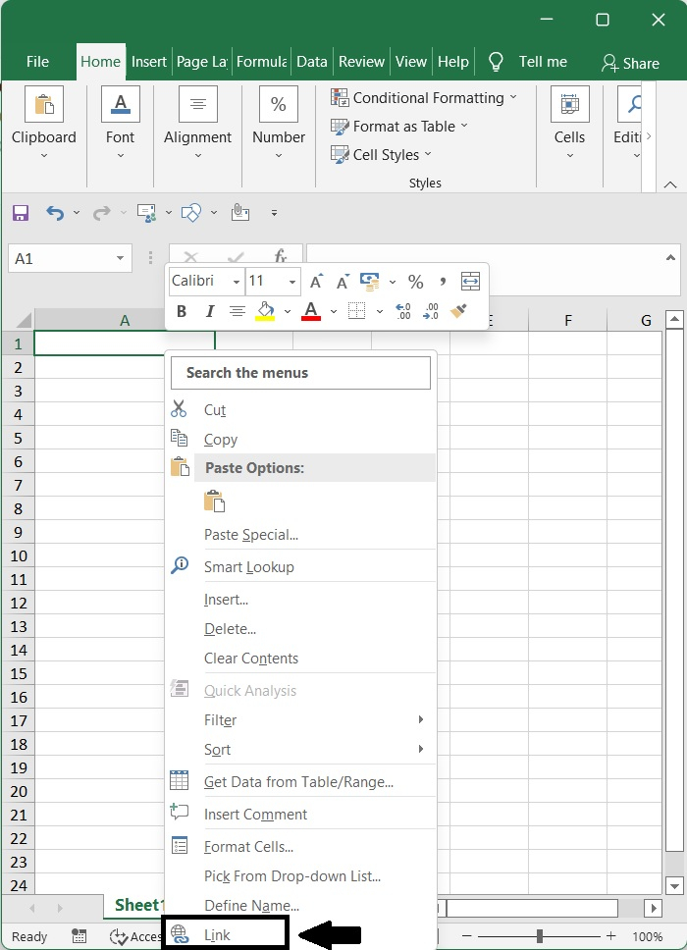Open Conditional Formatting dropdown
This screenshot has width=687, height=950.
click(x=423, y=97)
